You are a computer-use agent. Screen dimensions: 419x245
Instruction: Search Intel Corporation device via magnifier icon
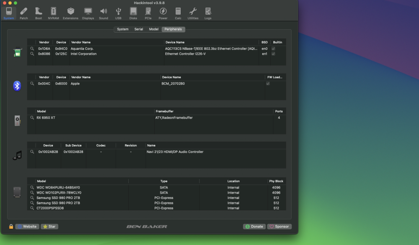pos(32,54)
